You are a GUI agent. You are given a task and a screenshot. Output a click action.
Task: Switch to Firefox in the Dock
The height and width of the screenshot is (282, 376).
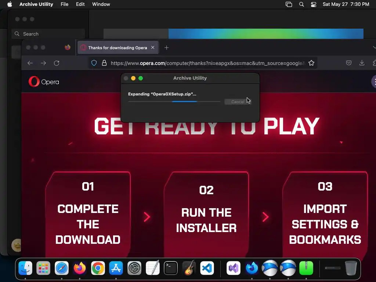tap(80, 268)
